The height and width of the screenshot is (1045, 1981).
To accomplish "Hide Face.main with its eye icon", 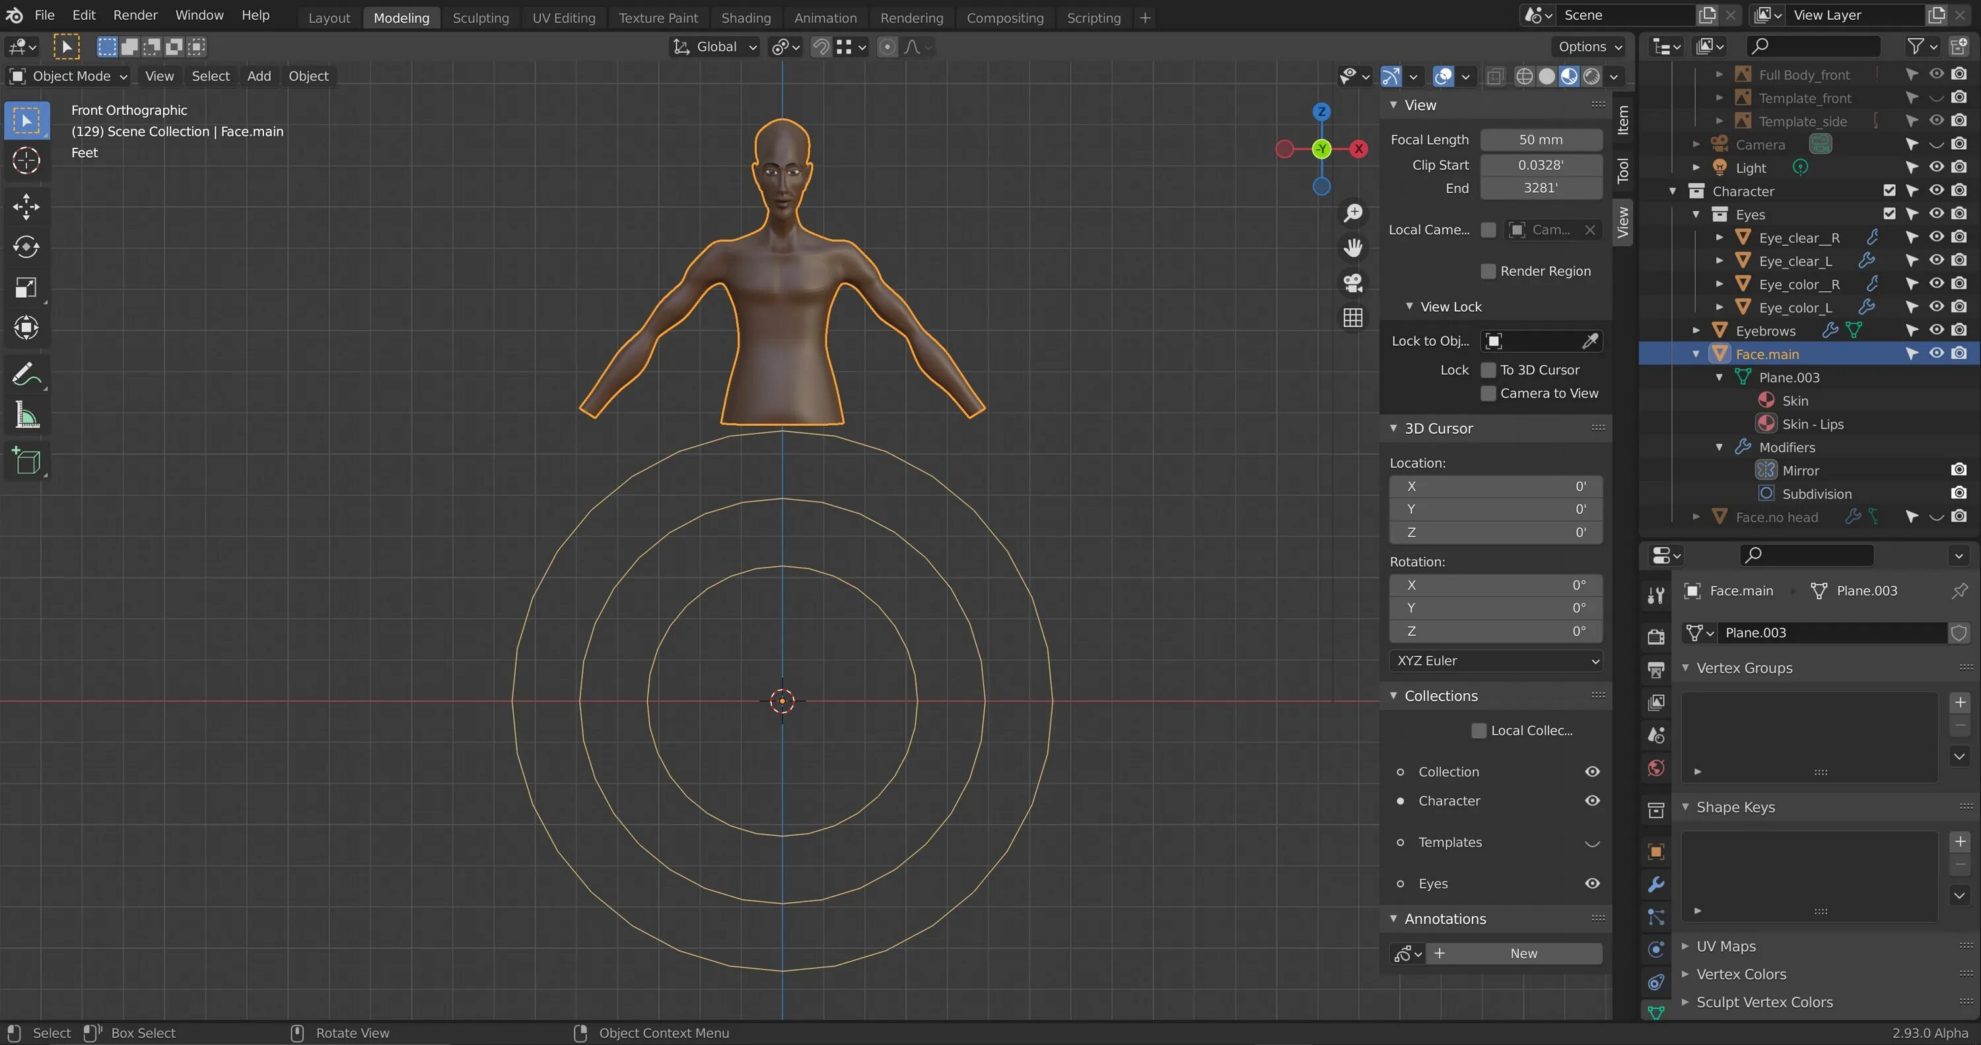I will [1935, 354].
